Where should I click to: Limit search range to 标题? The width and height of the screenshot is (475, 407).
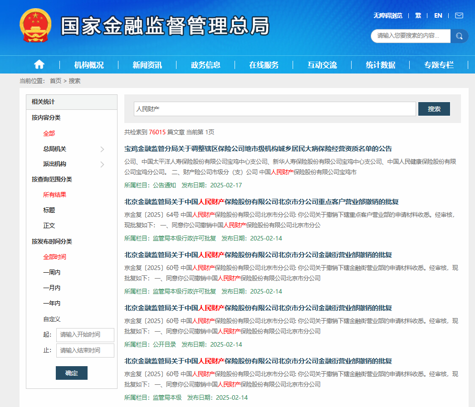[x=49, y=210]
